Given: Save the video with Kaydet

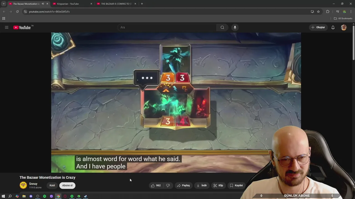Looking at the screenshot, I should pyautogui.click(x=236, y=185).
